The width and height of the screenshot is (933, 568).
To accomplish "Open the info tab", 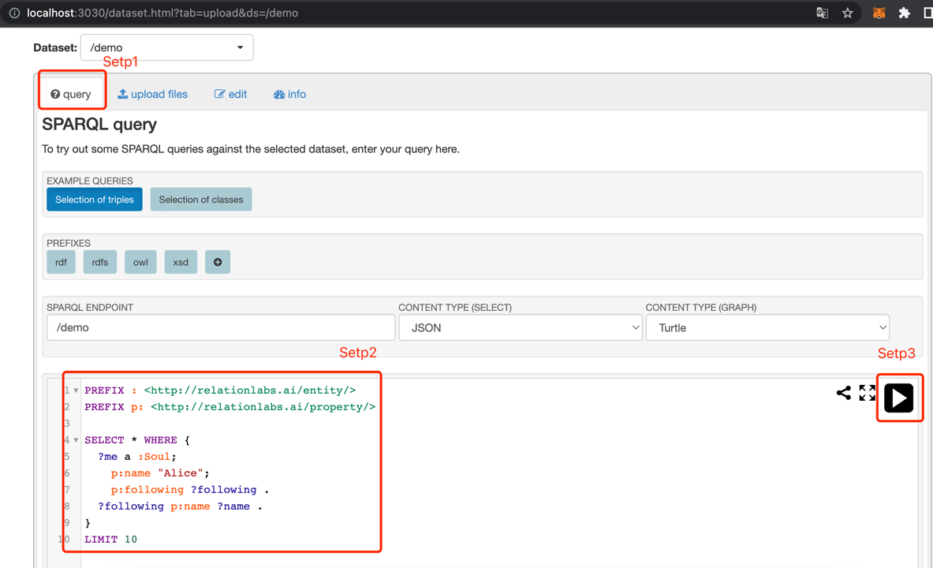I will point(289,94).
